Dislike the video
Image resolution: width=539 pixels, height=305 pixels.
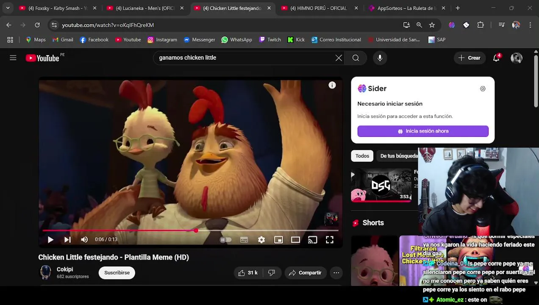click(272, 273)
